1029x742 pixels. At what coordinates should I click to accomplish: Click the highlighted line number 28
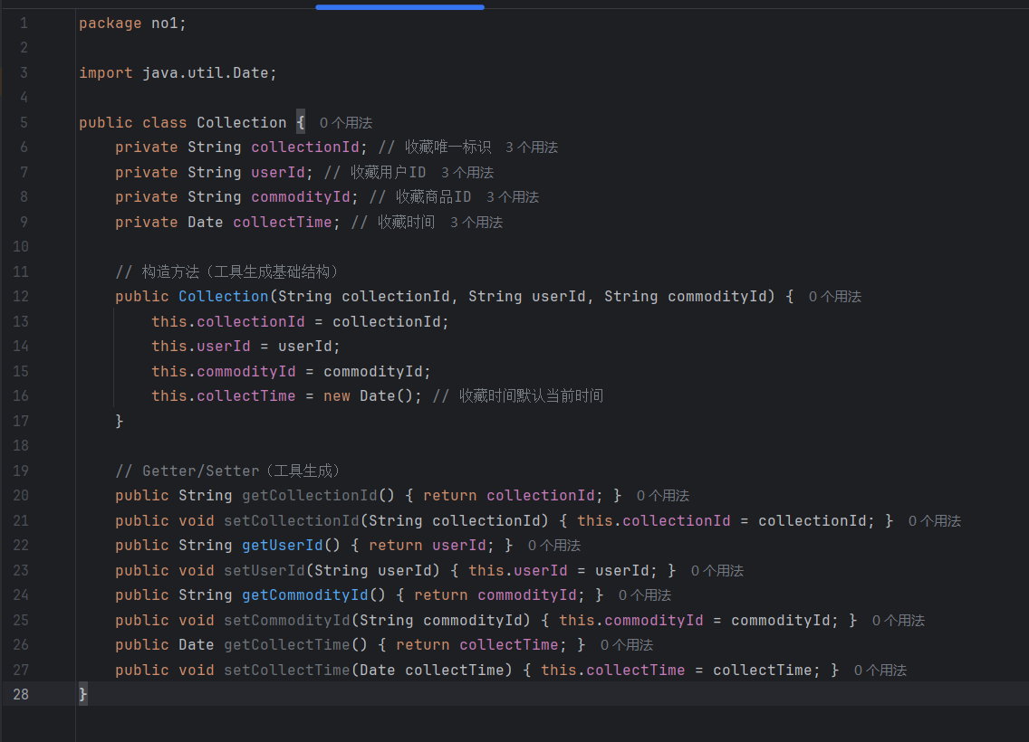click(21, 694)
